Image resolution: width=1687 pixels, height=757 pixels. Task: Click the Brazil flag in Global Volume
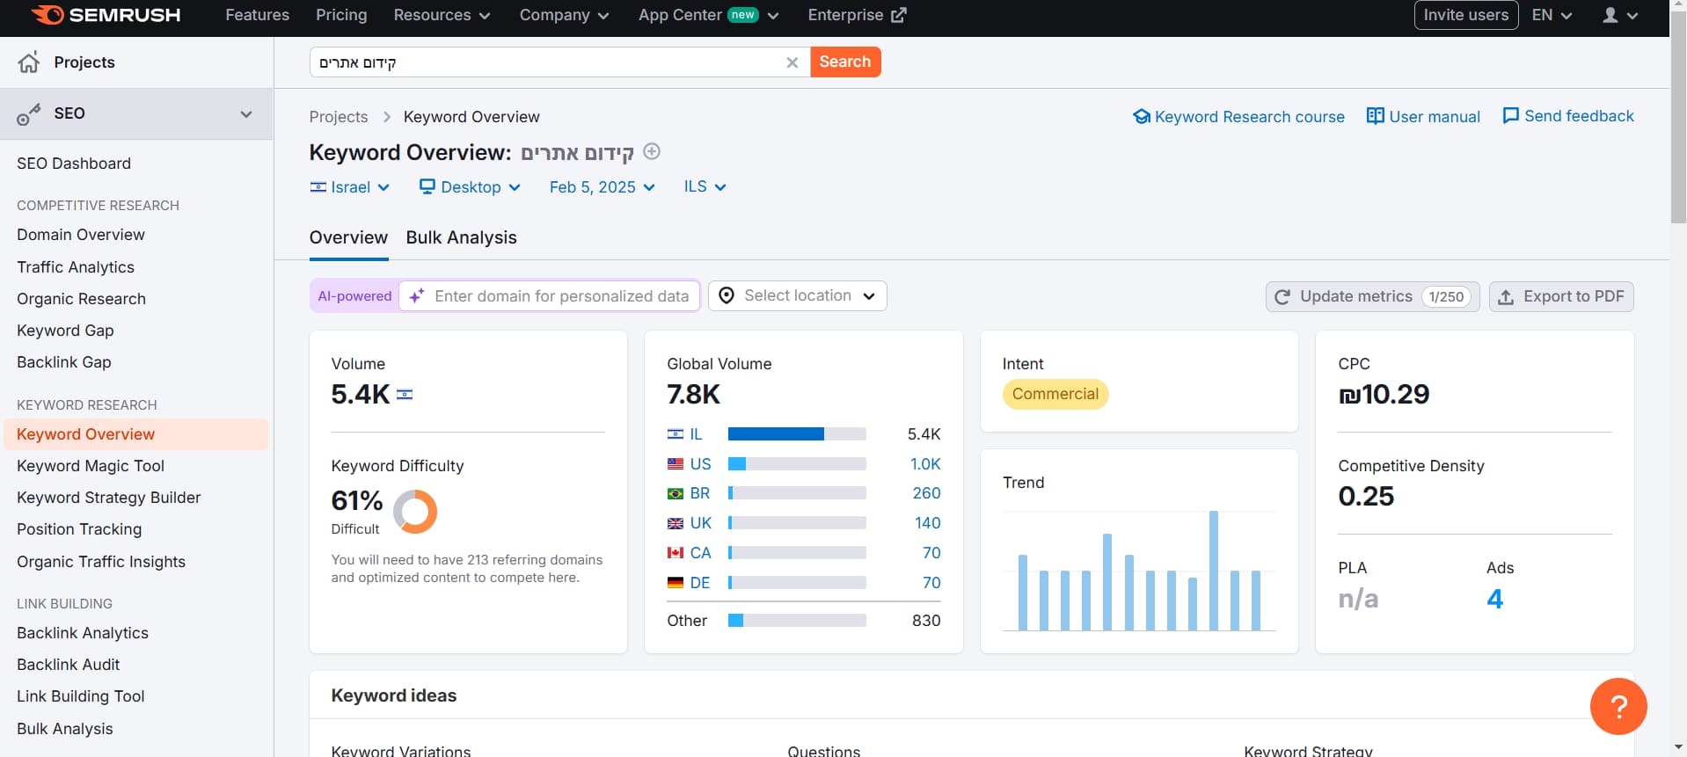676,494
